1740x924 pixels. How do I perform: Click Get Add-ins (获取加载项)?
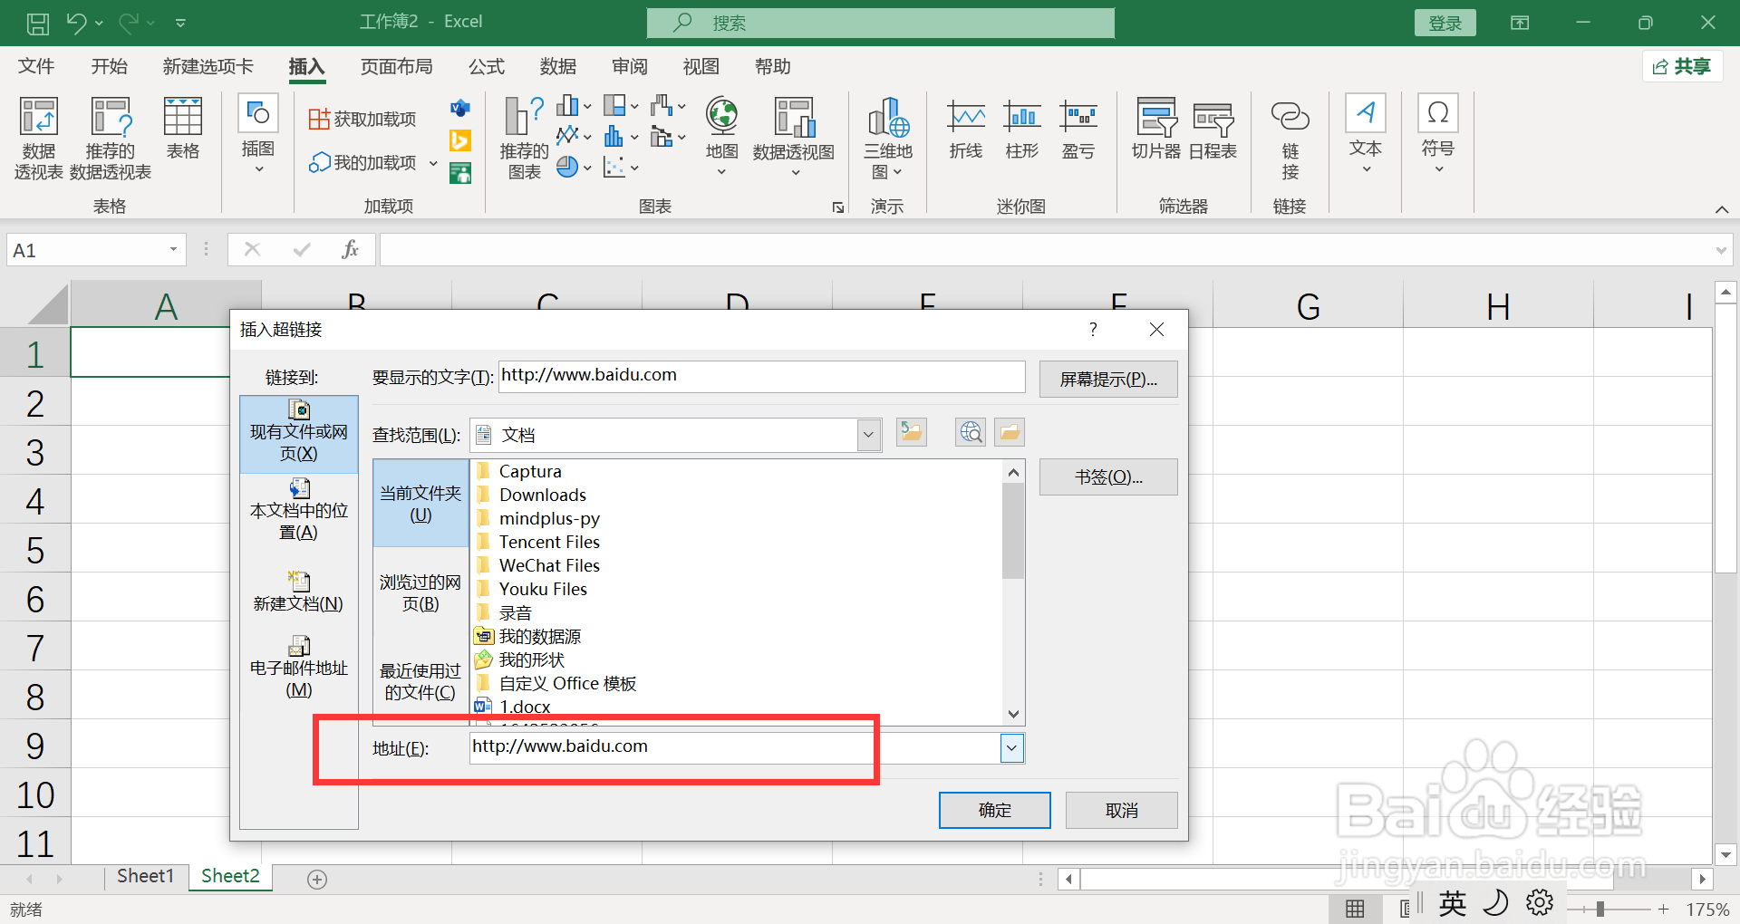coord(362,119)
